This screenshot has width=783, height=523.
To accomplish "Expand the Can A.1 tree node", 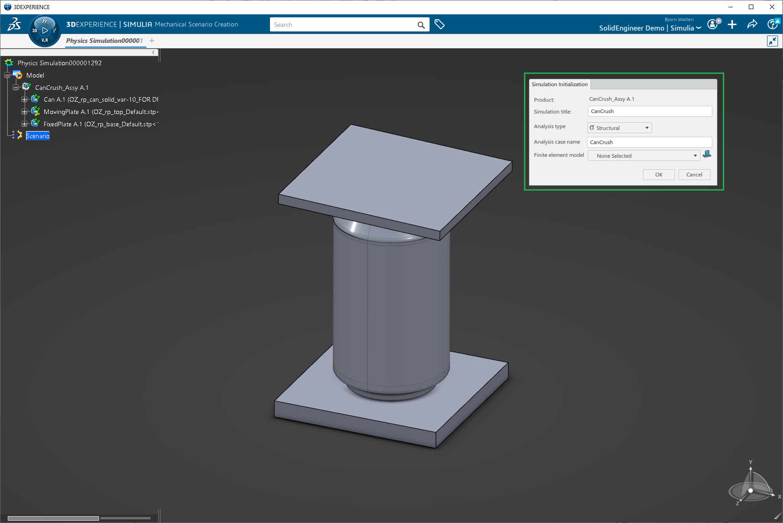I will point(25,99).
